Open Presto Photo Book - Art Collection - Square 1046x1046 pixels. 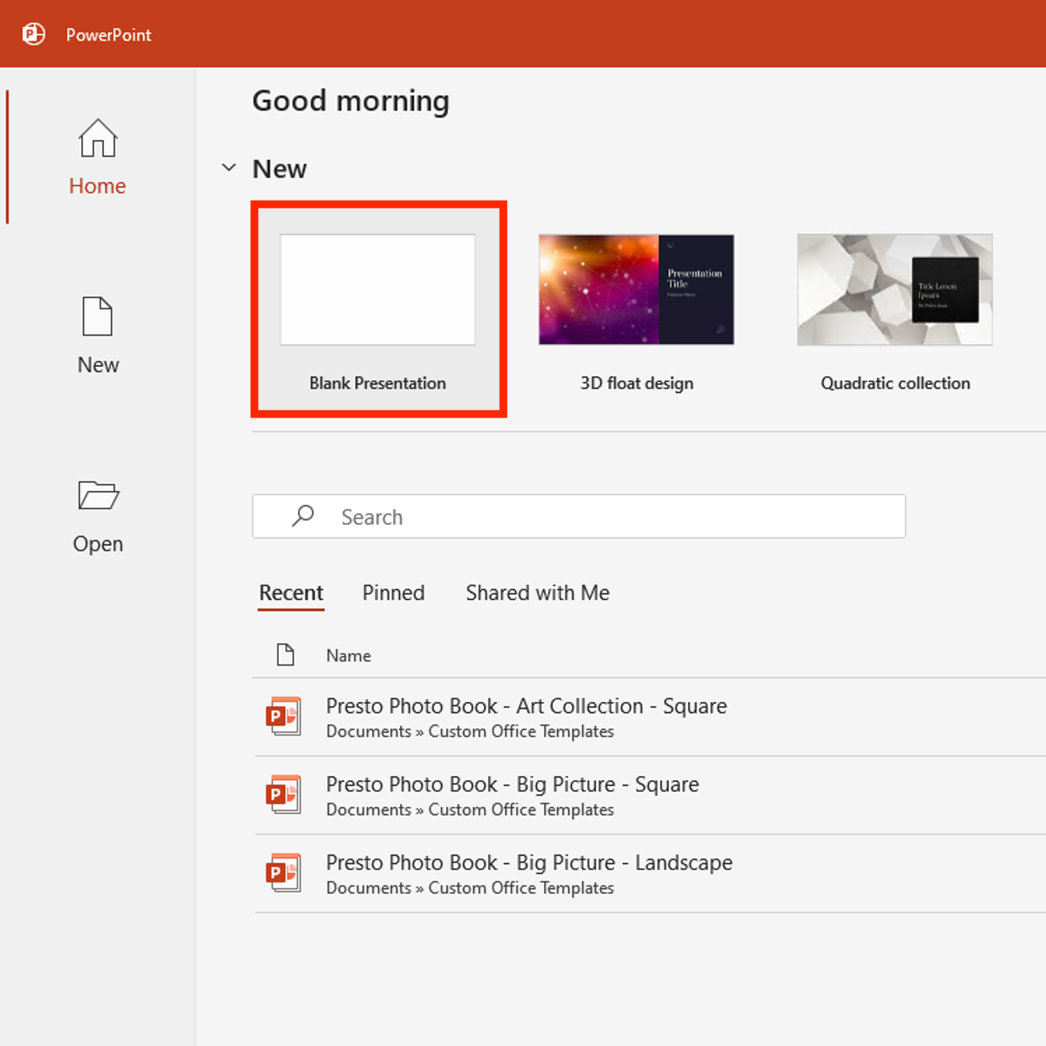pos(526,705)
